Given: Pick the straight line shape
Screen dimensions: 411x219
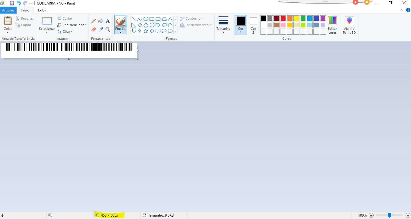Looking at the screenshot, I should click(134, 19).
